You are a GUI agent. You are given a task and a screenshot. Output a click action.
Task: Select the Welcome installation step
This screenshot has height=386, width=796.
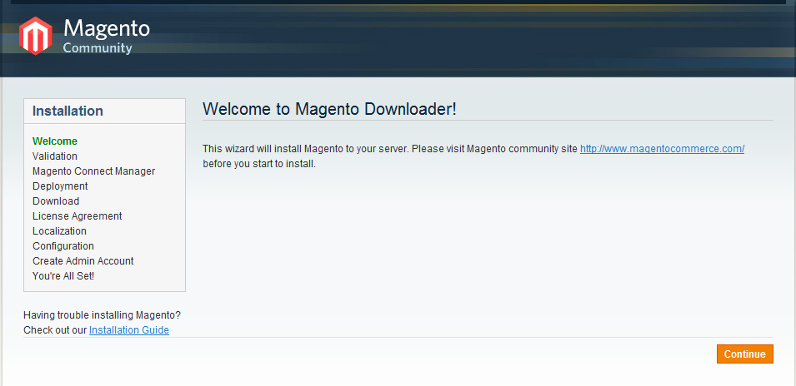coord(55,141)
